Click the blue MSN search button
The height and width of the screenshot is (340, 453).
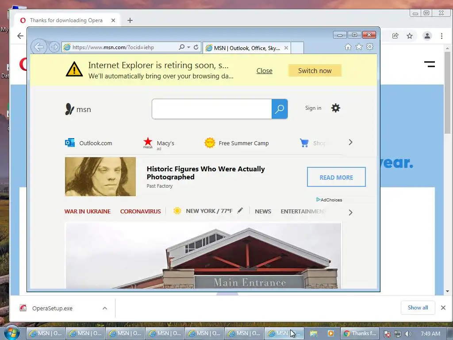280,109
